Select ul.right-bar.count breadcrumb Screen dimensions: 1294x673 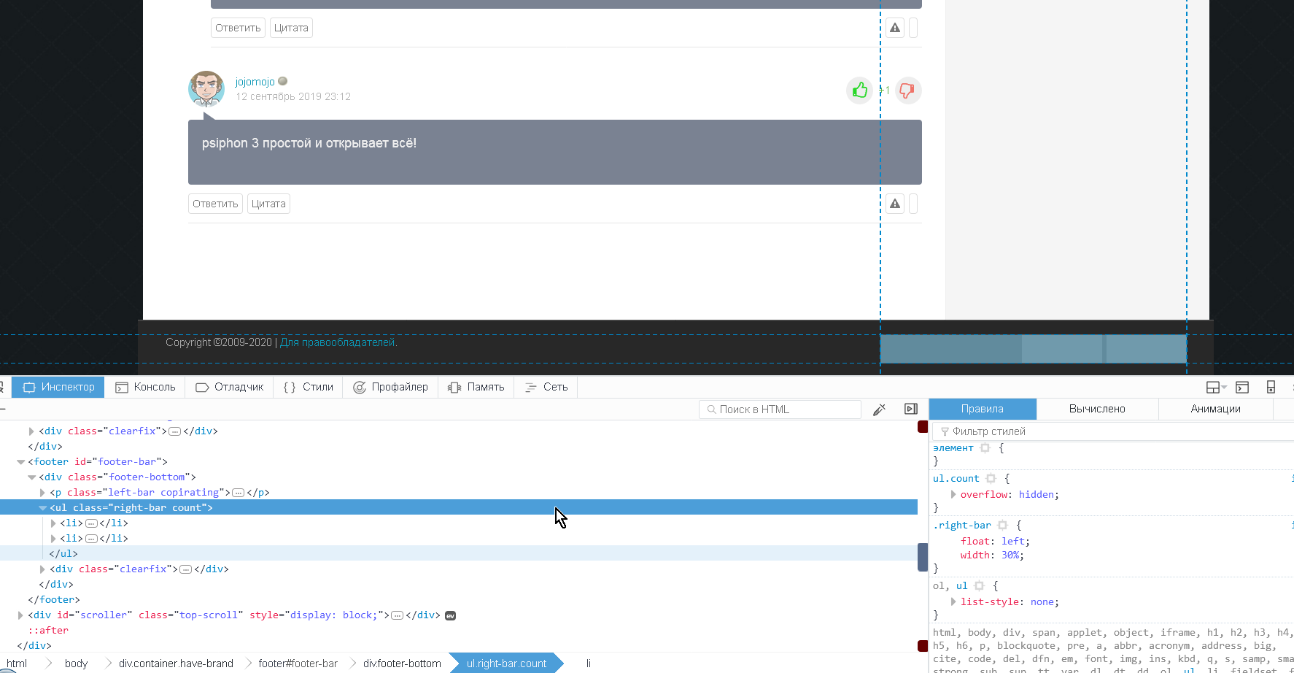click(x=506, y=664)
